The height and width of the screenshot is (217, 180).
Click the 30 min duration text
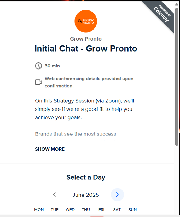click(52, 66)
